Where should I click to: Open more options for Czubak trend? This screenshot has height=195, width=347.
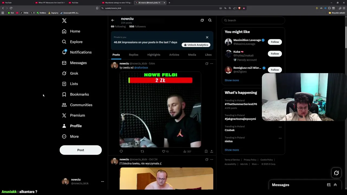(x=280, y=127)
